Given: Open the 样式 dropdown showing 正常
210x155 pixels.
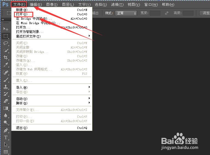Looking at the screenshot, I should 126,13.
